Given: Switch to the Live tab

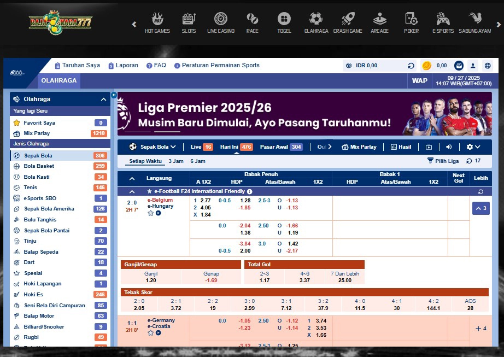Looking at the screenshot, I should tap(202, 147).
